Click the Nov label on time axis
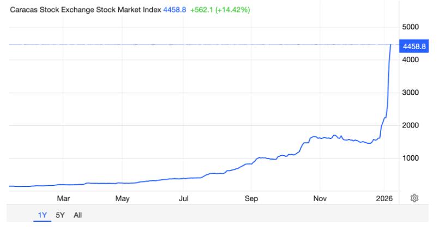Image resolution: width=445 pixels, height=230 pixels. pyautogui.click(x=320, y=198)
